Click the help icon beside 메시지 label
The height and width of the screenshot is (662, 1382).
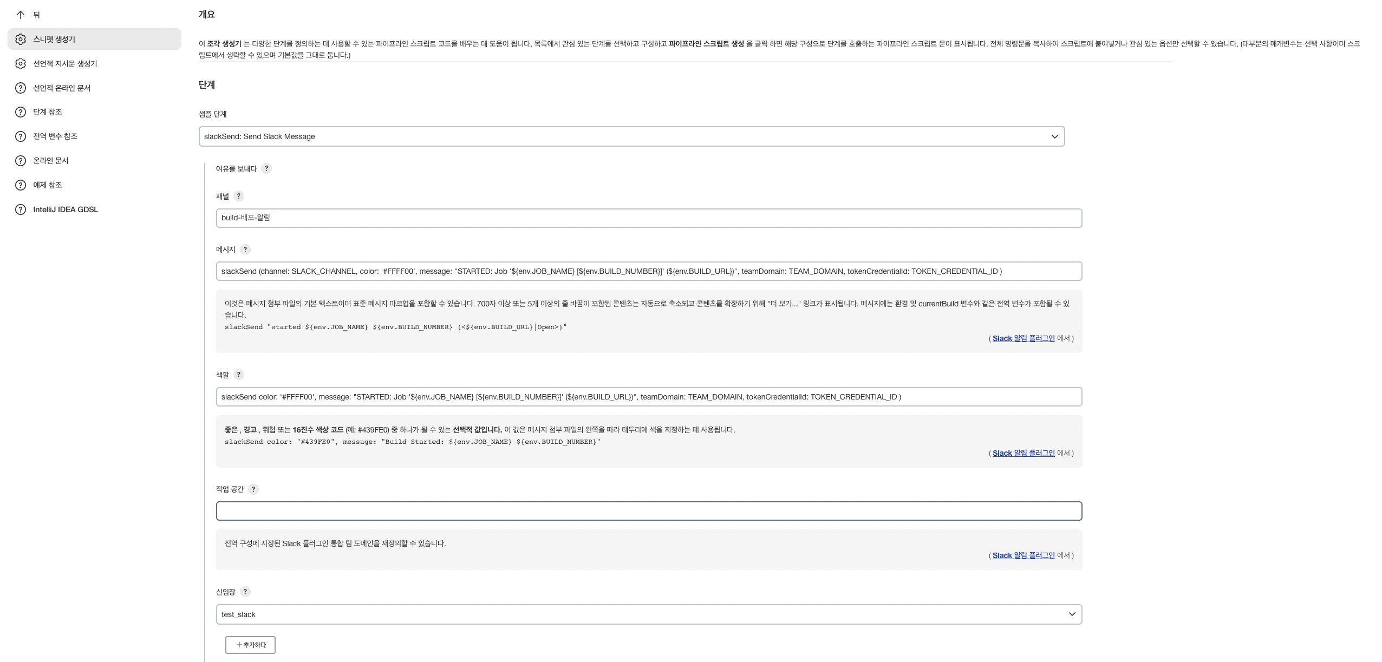point(245,250)
